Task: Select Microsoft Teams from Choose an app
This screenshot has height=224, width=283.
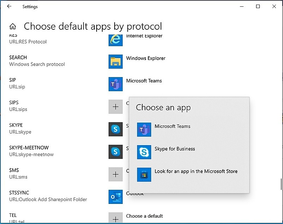Action: [173, 126]
